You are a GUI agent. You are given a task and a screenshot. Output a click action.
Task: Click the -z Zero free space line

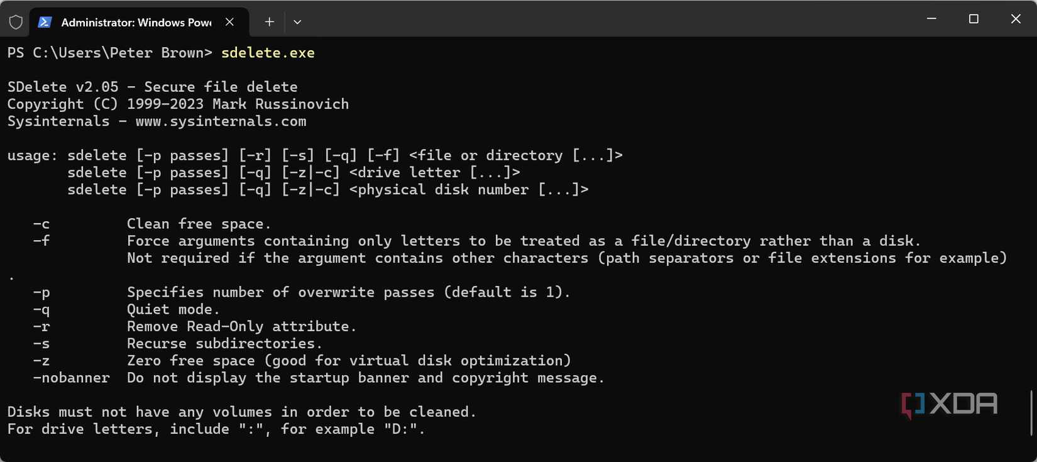click(x=302, y=360)
